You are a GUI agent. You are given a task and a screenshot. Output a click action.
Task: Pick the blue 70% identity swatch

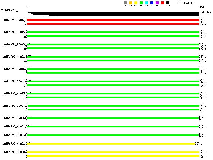click(152, 3)
